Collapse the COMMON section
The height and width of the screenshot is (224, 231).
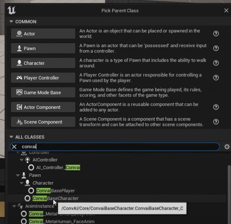click(x=11, y=22)
